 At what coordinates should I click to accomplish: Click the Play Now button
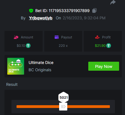104,66
